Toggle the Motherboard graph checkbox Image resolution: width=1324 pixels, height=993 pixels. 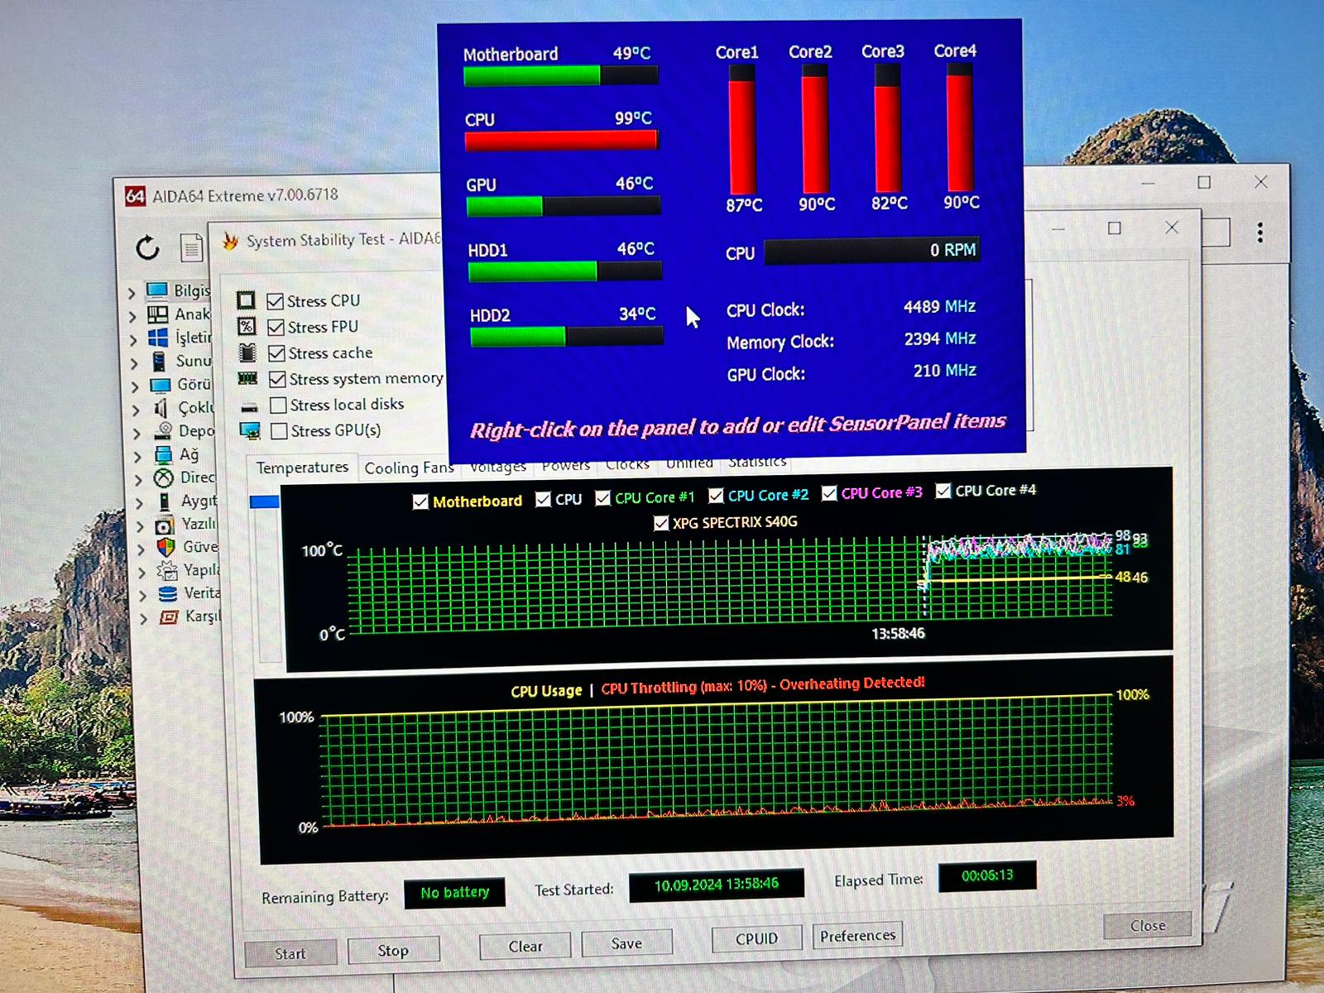420,501
